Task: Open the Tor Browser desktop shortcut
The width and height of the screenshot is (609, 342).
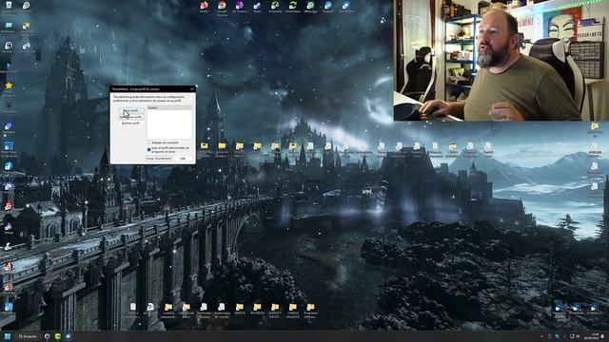Action: coord(240,7)
